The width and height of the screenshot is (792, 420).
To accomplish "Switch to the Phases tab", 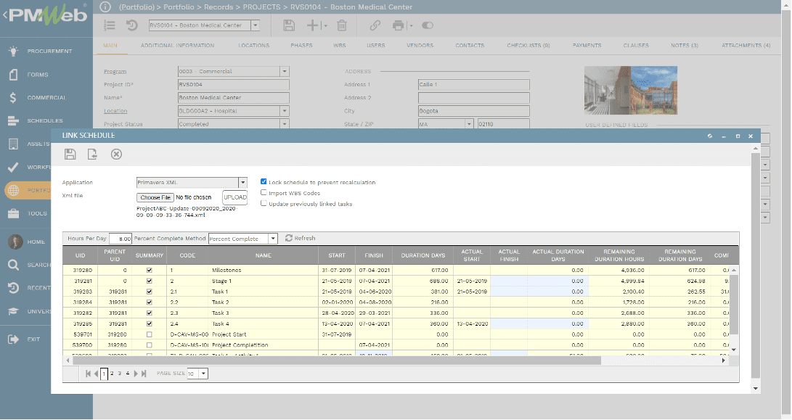I will tap(301, 46).
